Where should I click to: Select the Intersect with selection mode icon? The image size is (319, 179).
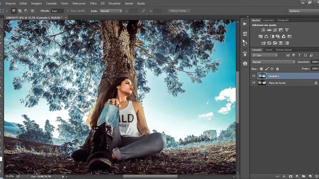(32, 10)
